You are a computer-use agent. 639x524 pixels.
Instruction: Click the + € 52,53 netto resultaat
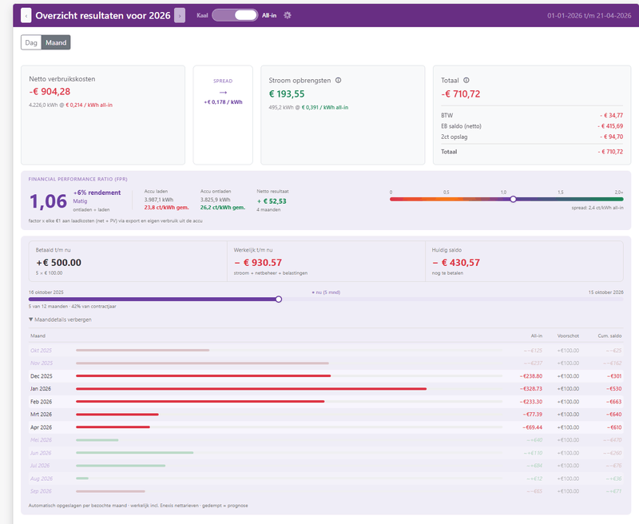272,201
